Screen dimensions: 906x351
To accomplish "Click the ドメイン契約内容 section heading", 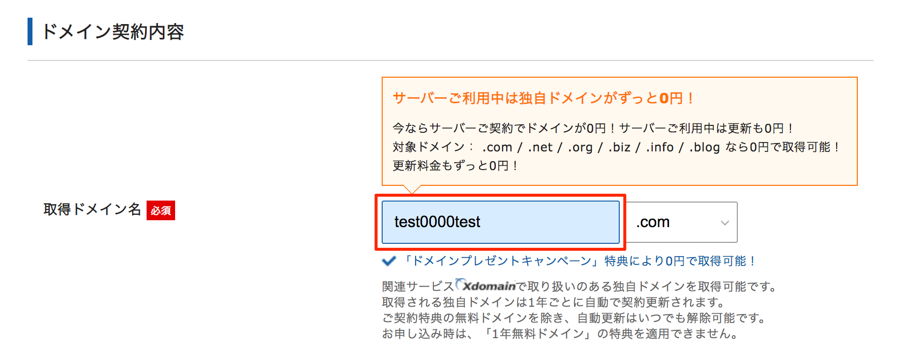I will pos(113,31).
